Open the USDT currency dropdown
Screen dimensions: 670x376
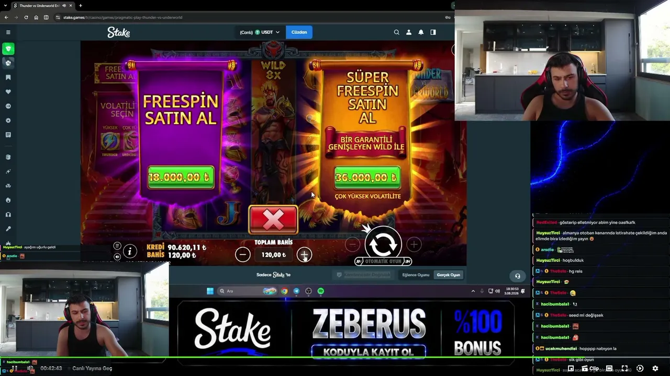[x=260, y=32]
